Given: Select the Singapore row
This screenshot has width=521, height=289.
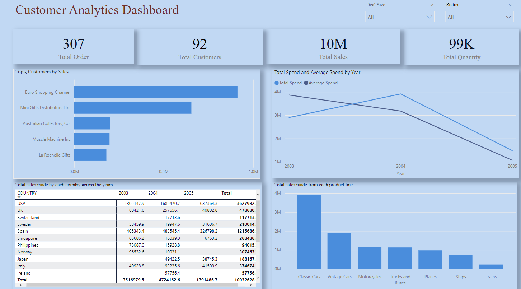Looking at the screenshot, I should click(x=136, y=238).
